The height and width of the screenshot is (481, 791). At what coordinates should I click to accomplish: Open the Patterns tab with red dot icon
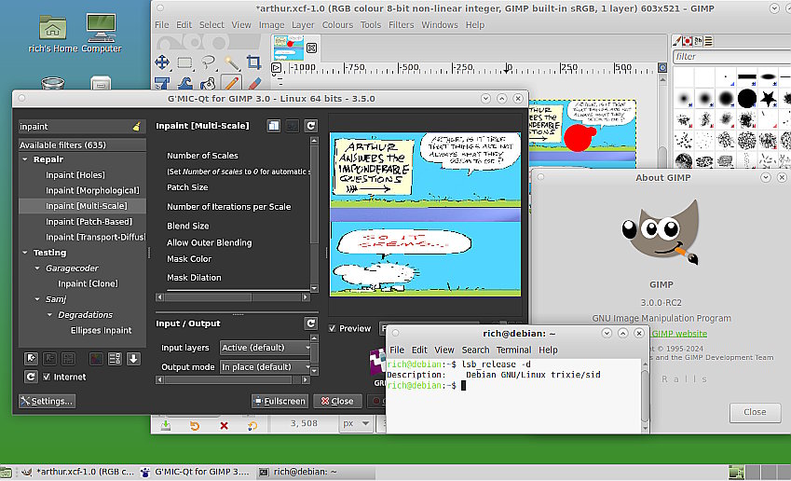687,41
